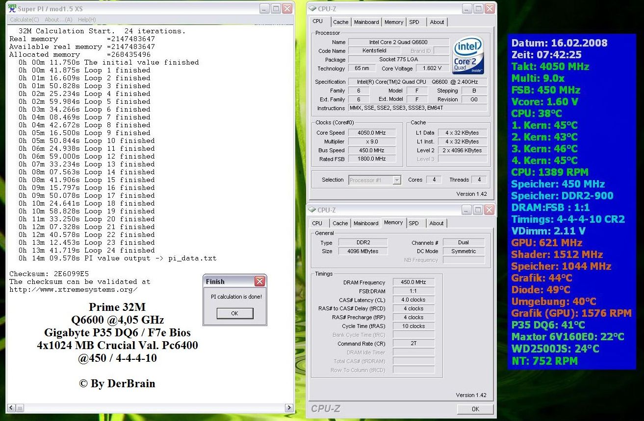The height and width of the screenshot is (421, 644).
Task: Switch to Mainboard tab in lower CPU-Z
Action: [x=366, y=223]
